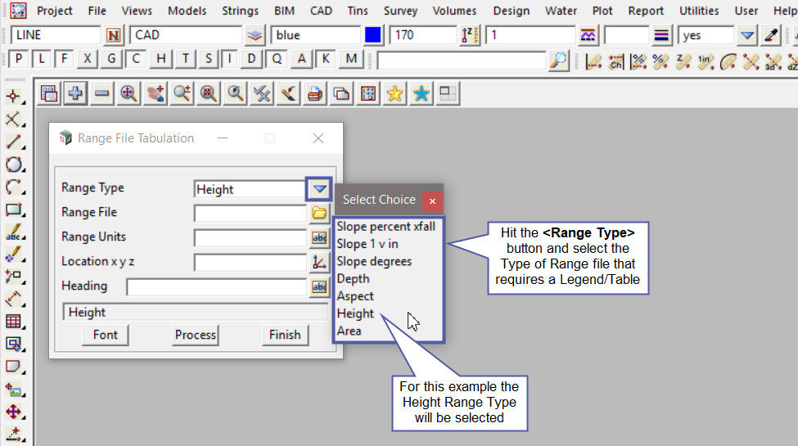Click the measure bearing distance icon
The width and height of the screenshot is (798, 446).
[593, 61]
